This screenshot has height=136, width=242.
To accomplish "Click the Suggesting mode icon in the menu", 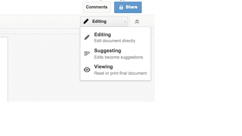I will tap(87, 53).
